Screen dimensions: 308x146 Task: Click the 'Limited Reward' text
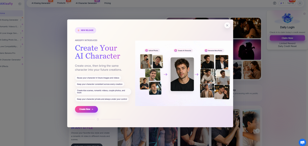tap(287, 43)
